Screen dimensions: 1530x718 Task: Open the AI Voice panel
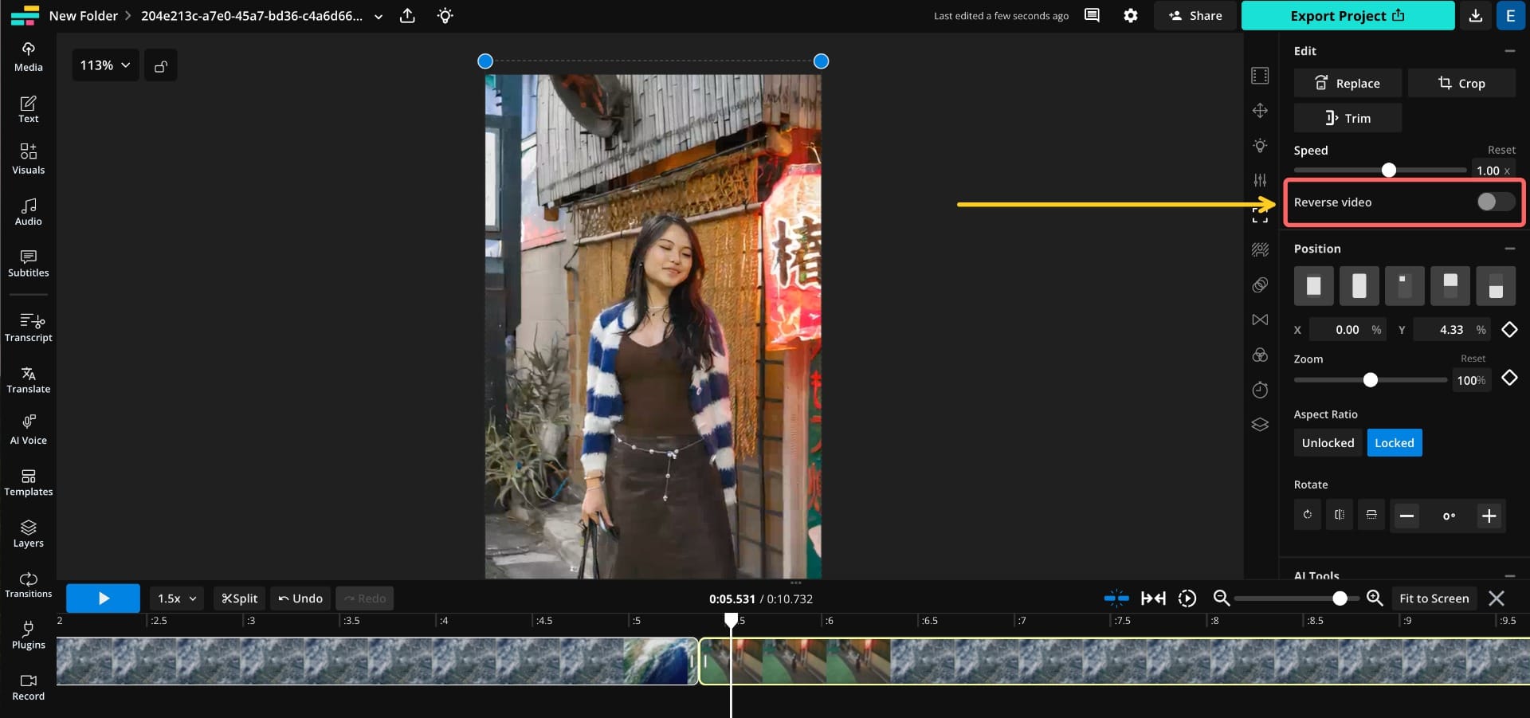pos(28,428)
